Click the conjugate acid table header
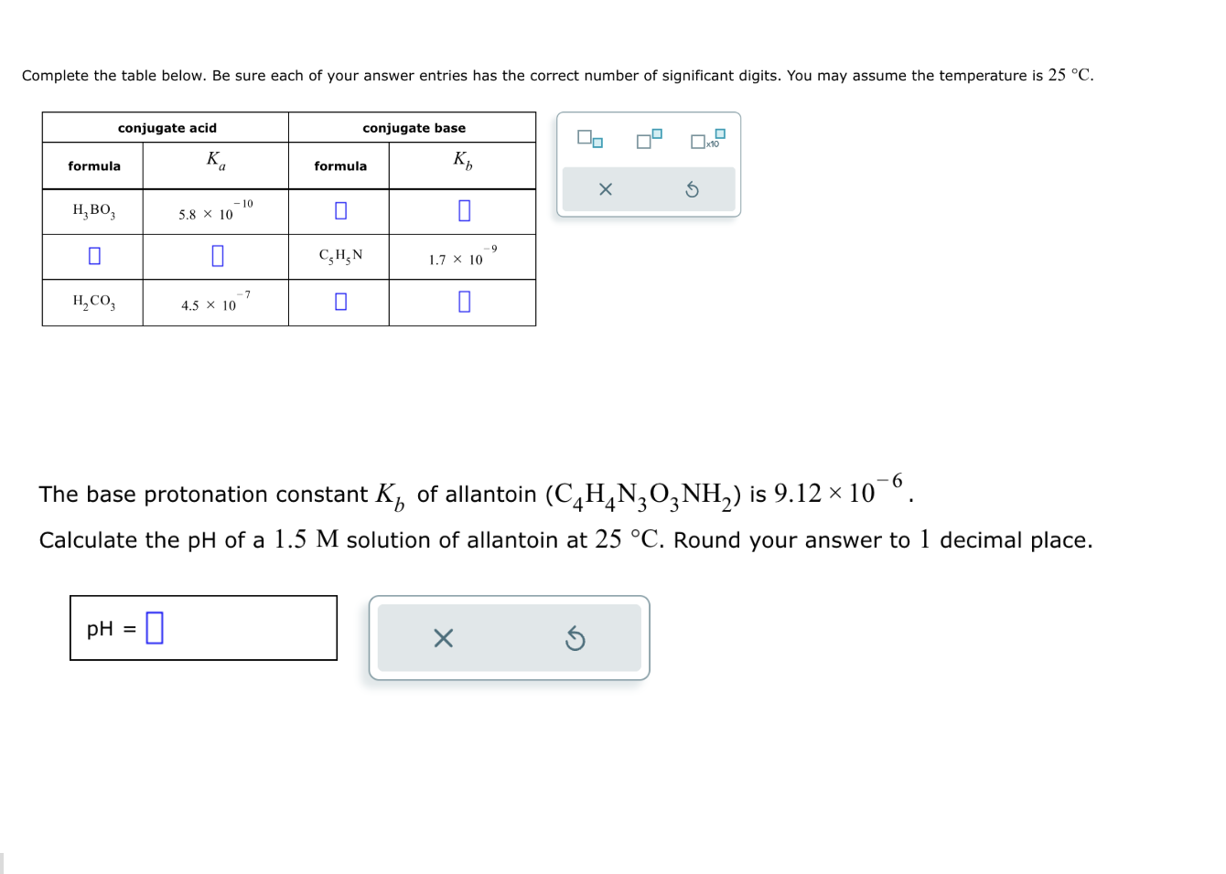This screenshot has width=1226, height=874. pyautogui.click(x=166, y=128)
